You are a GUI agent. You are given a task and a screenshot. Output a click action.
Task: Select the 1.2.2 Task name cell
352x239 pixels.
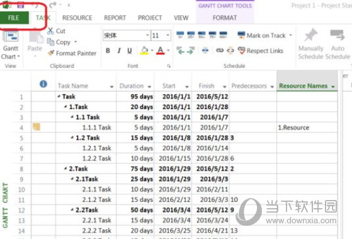pos(86,158)
